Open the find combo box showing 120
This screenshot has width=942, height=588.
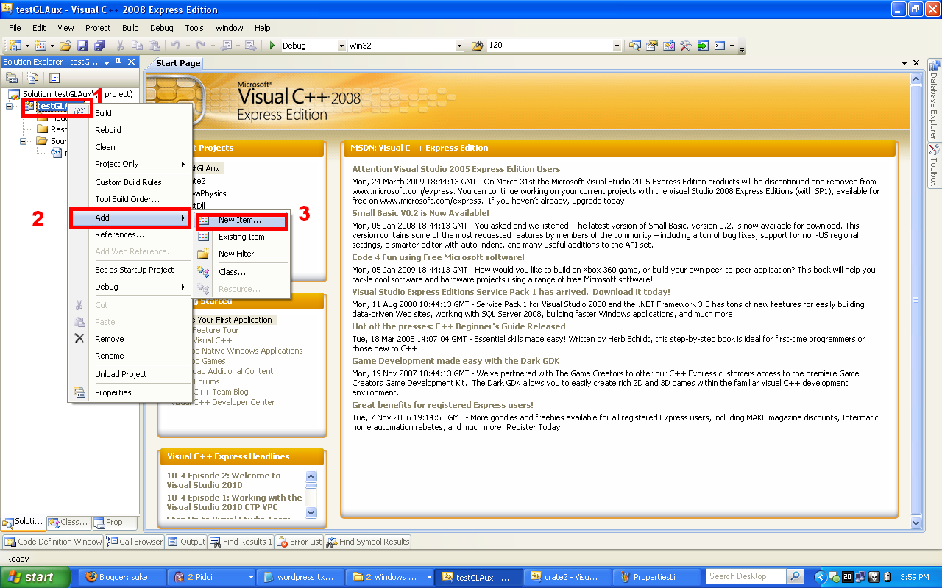click(617, 46)
